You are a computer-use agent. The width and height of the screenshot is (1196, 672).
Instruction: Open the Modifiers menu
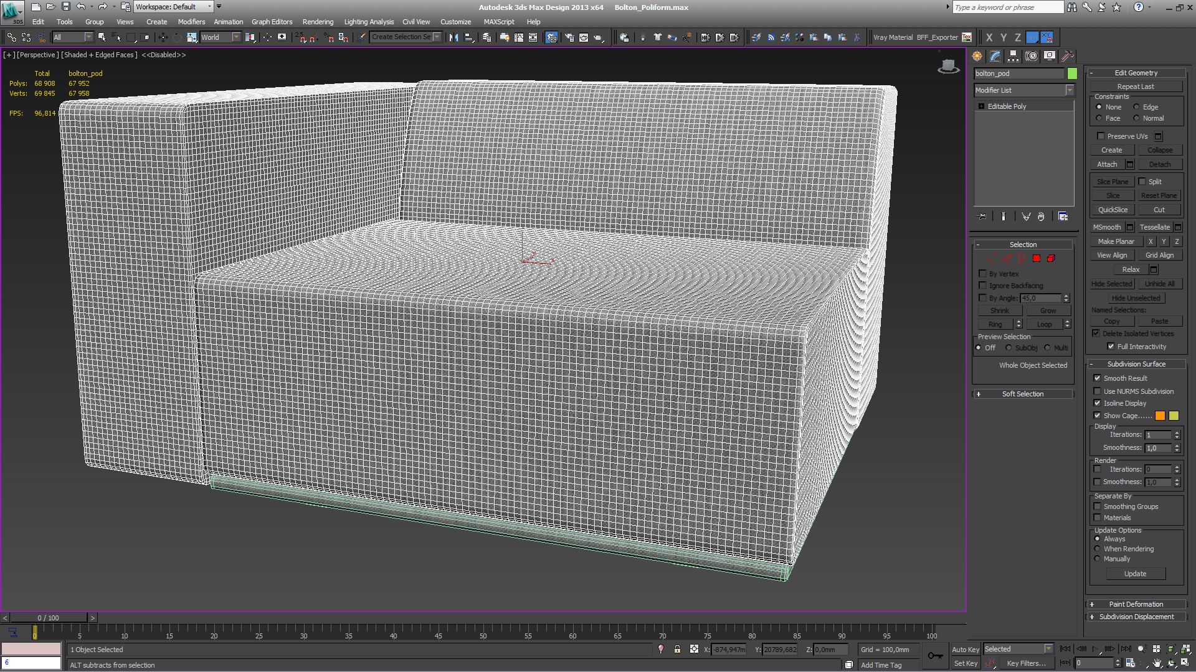click(x=191, y=21)
